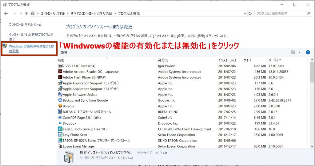Select the Bonjour program icon
This screenshot has width=315, height=166.
60,106
